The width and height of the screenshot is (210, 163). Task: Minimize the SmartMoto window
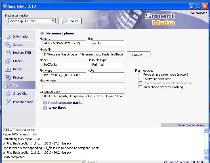click(192, 6)
